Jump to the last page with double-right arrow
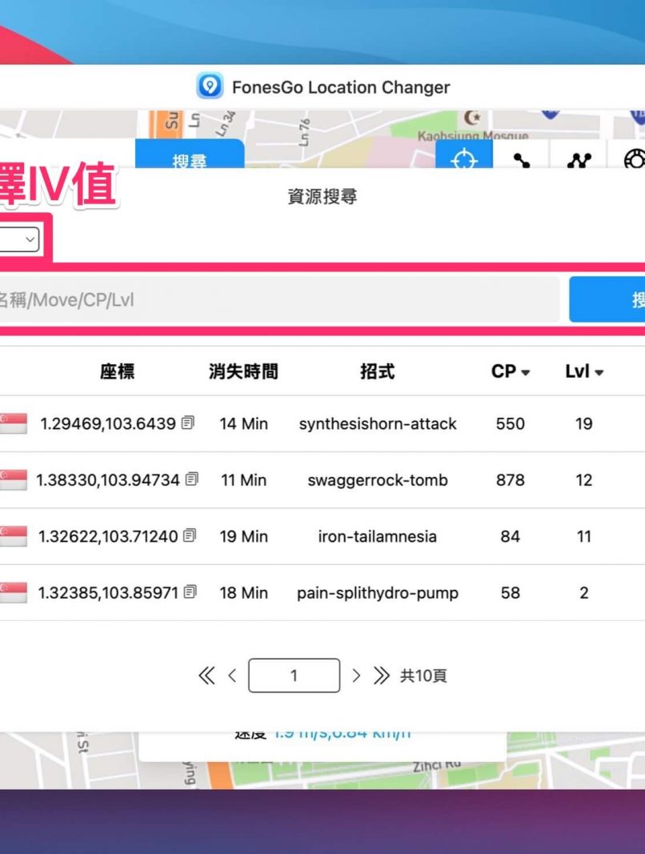Image resolution: width=645 pixels, height=854 pixels. click(382, 676)
